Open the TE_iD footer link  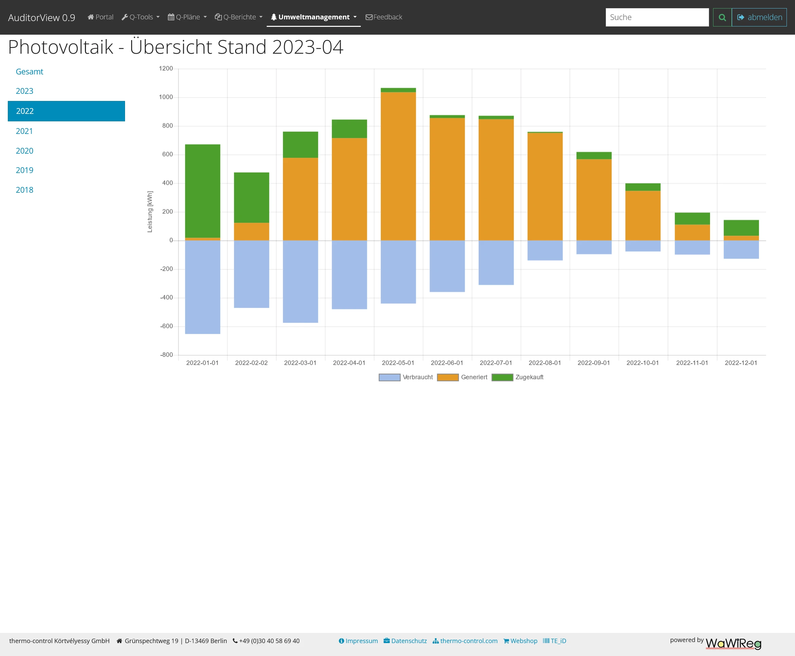(x=554, y=641)
